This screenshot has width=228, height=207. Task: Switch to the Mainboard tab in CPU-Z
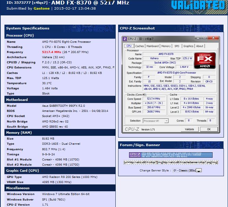coord(152,46)
